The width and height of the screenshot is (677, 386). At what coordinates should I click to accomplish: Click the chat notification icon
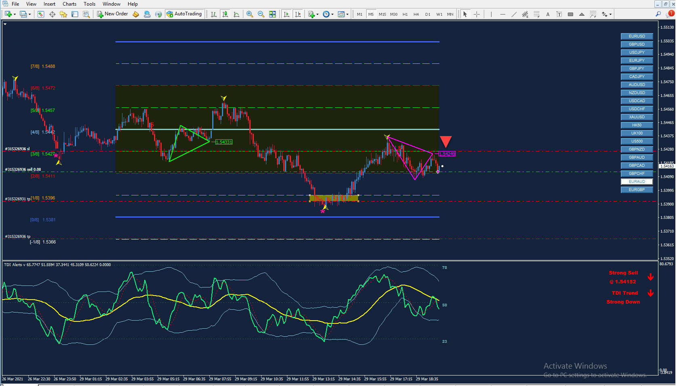(670, 14)
